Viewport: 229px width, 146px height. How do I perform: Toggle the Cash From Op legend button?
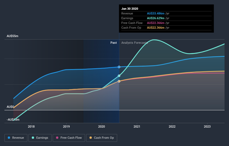102,138
